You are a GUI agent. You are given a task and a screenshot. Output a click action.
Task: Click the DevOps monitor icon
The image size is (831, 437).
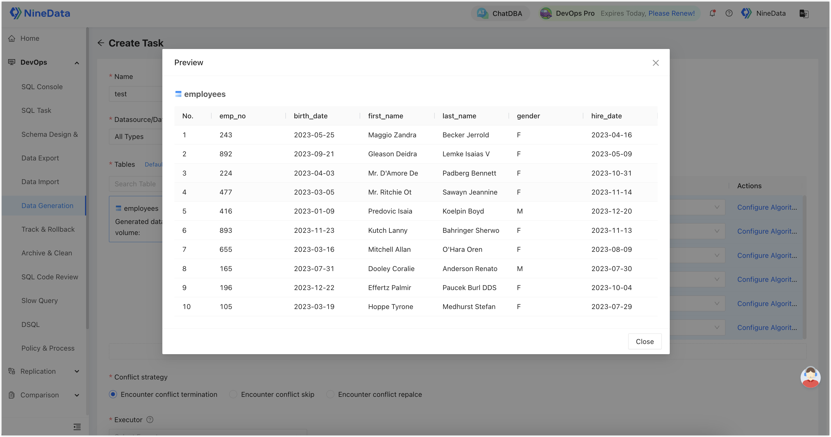click(12, 62)
